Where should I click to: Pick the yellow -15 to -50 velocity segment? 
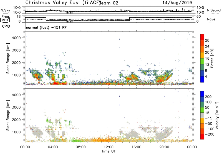[202, 121]
